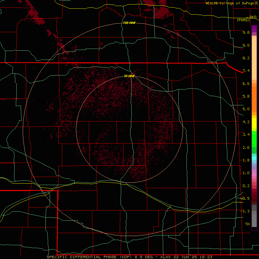Click the 100 NMI range ring label
Image resolution: width=259 pixels, height=259 pixels.
129,23
